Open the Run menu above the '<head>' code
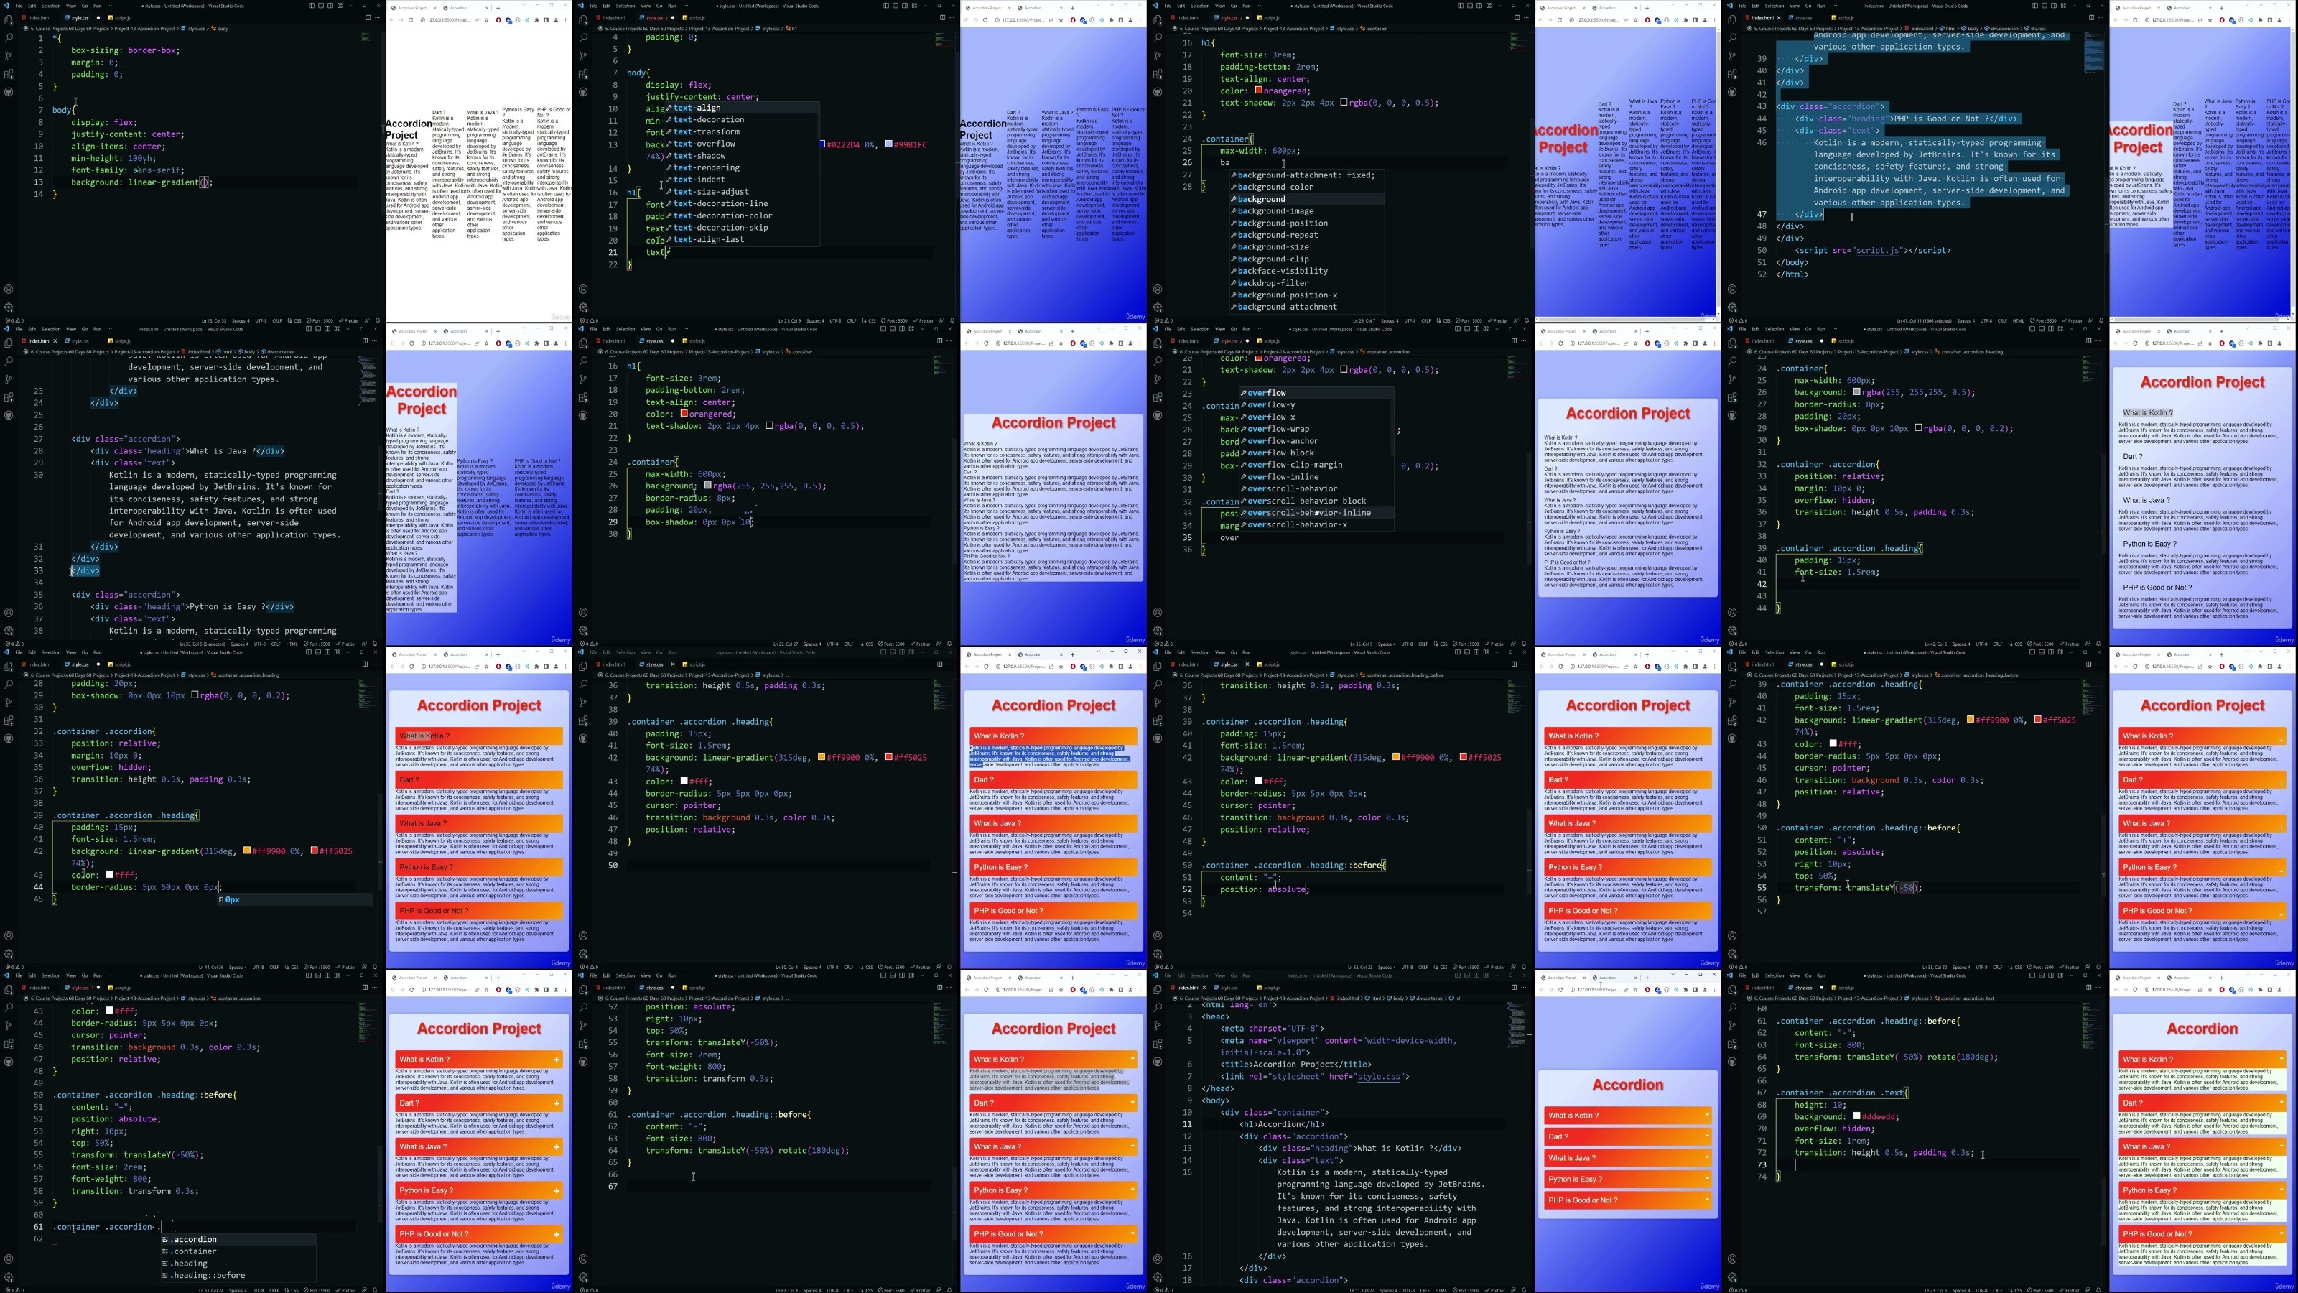The height and width of the screenshot is (1293, 2298). click(x=1246, y=975)
